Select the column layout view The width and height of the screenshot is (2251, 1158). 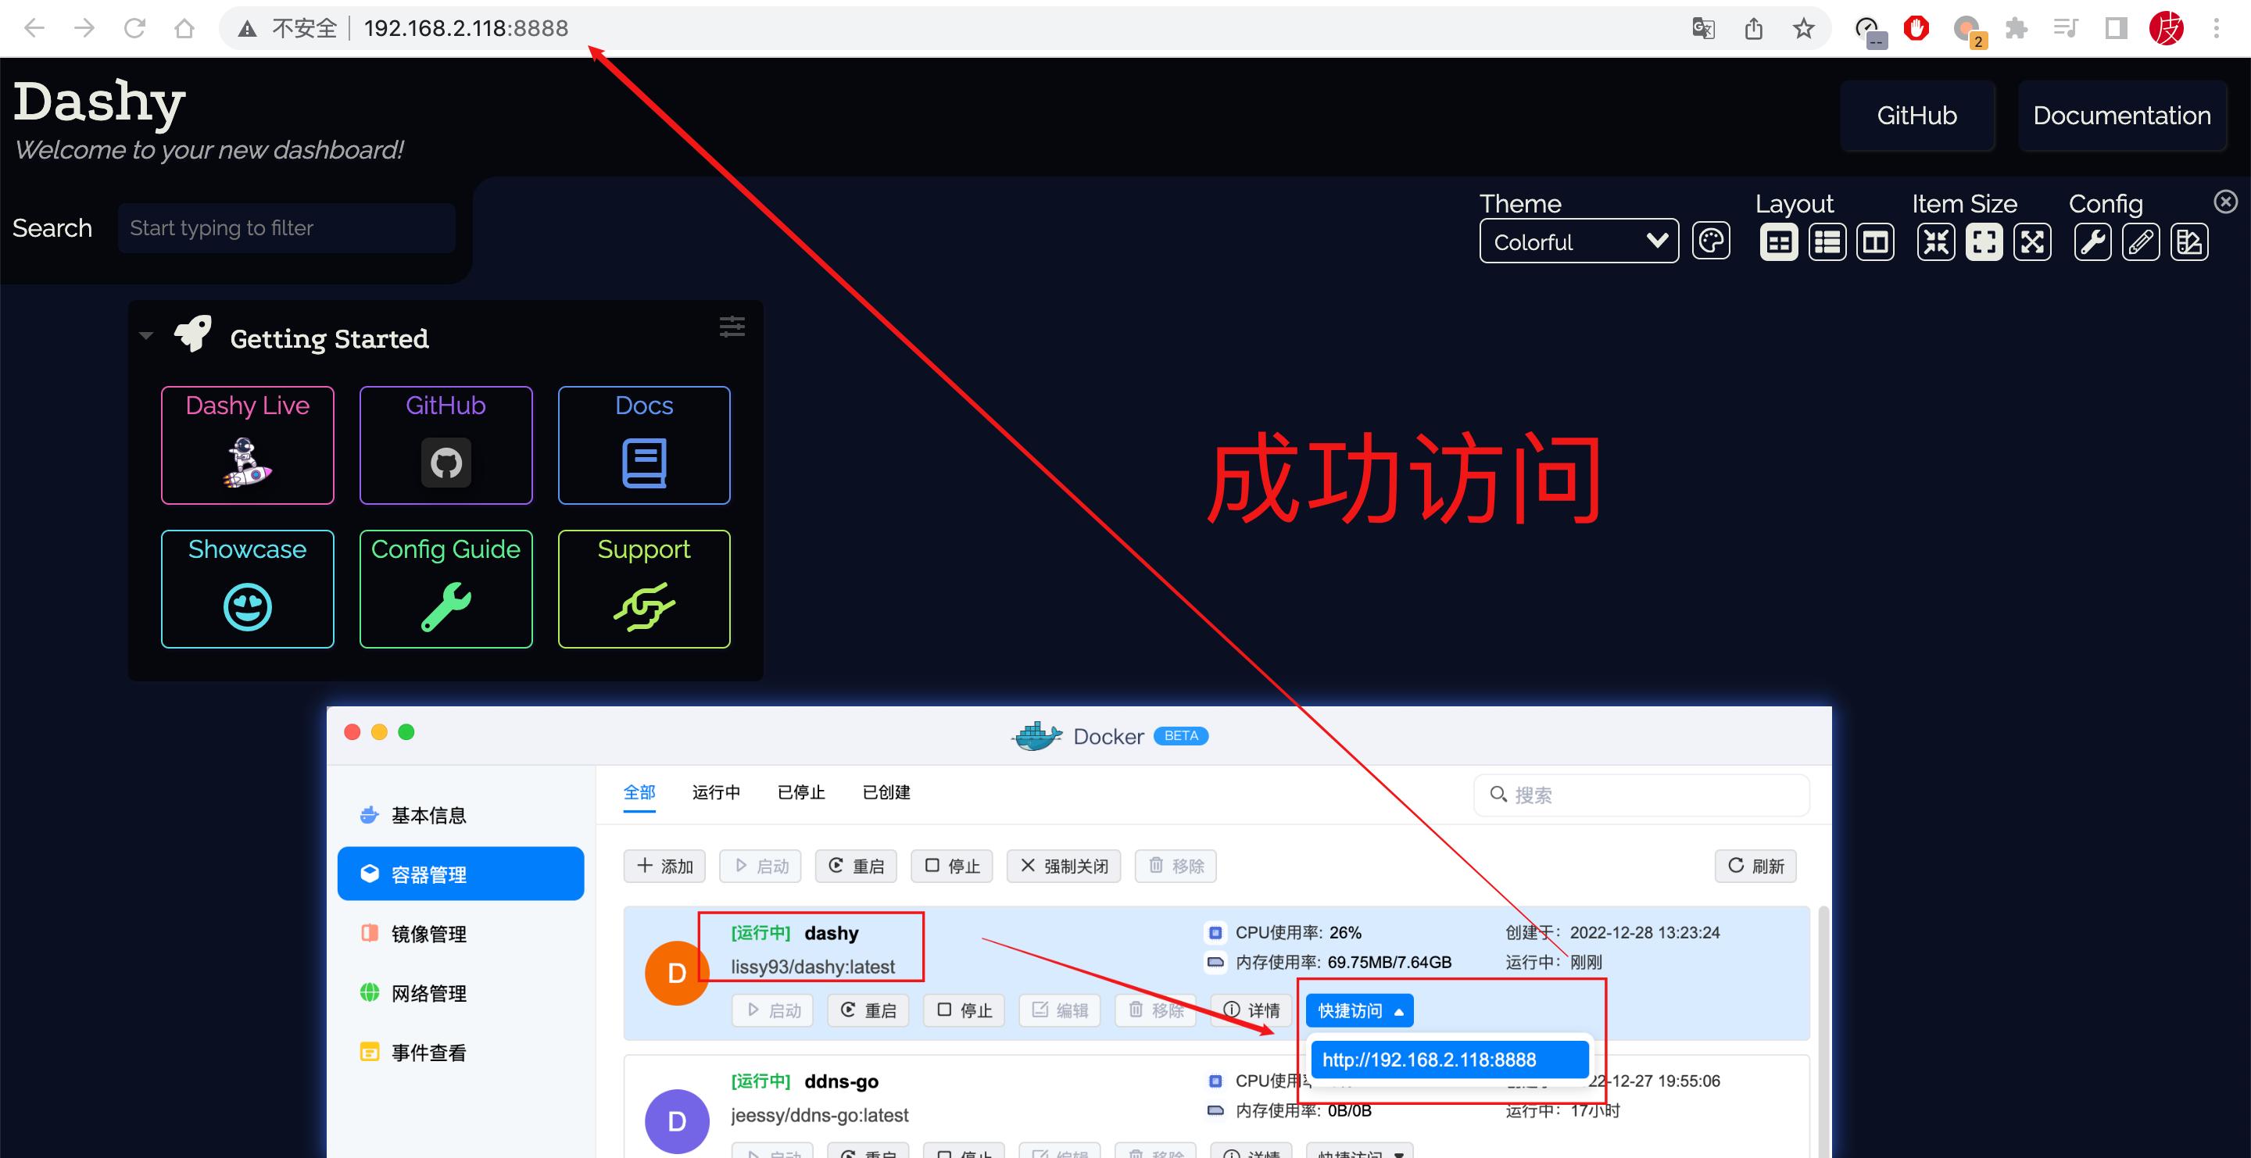click(x=1875, y=241)
